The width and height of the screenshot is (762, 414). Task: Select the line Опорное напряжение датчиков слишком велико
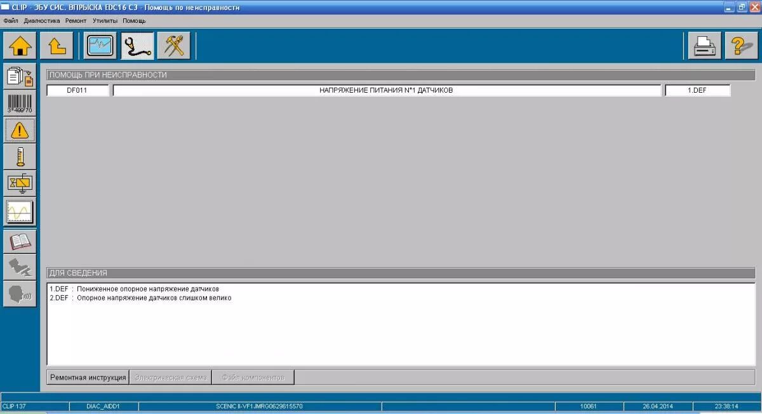coord(154,298)
